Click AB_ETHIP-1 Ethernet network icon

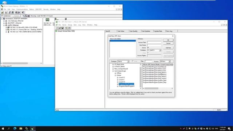point(6,23)
